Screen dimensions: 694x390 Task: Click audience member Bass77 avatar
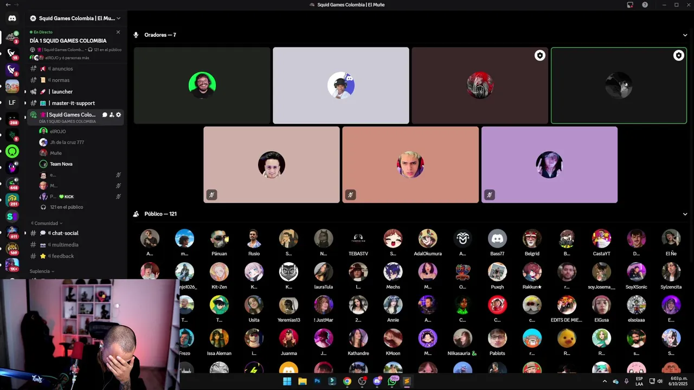click(x=497, y=238)
